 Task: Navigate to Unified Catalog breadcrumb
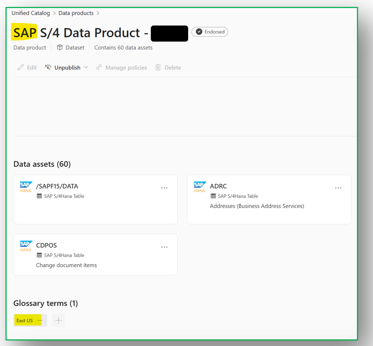click(x=31, y=13)
